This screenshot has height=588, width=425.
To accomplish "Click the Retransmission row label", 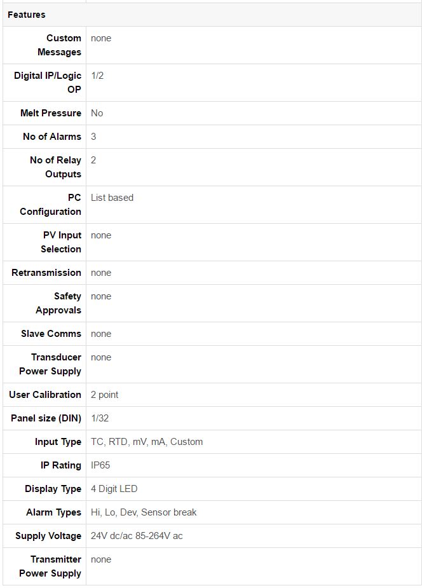I will click(x=46, y=273).
